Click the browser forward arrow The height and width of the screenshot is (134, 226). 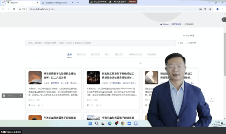click(x=8, y=9)
